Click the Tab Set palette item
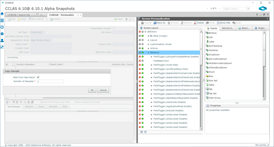Image resolution: width=274 pixels, height=147 pixels. [x=211, y=93]
